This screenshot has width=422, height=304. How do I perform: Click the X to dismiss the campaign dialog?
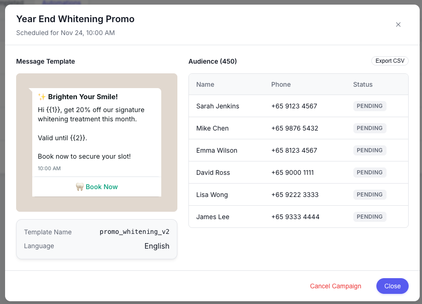[398, 24]
